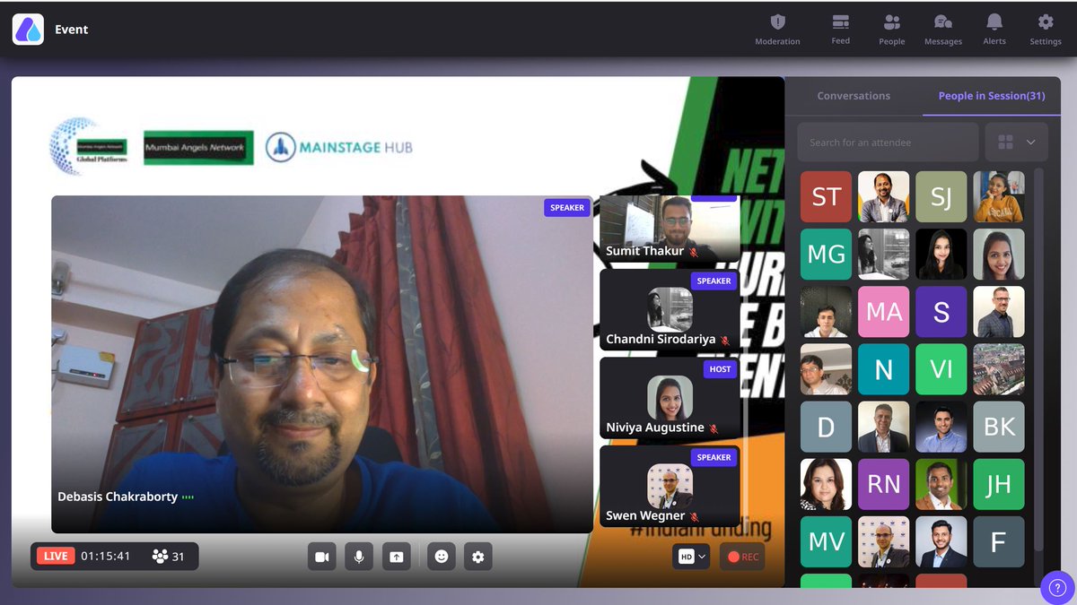Image resolution: width=1077 pixels, height=605 pixels.
Task: Click the MG attendee avatar
Action: coord(826,255)
